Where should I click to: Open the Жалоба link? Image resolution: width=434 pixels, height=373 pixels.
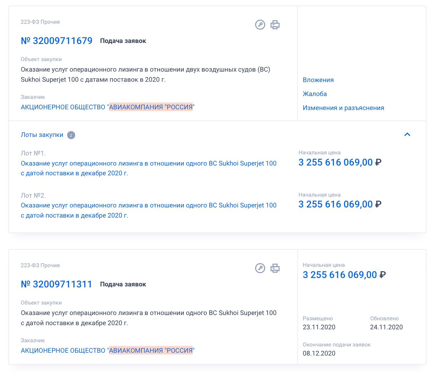315,94
